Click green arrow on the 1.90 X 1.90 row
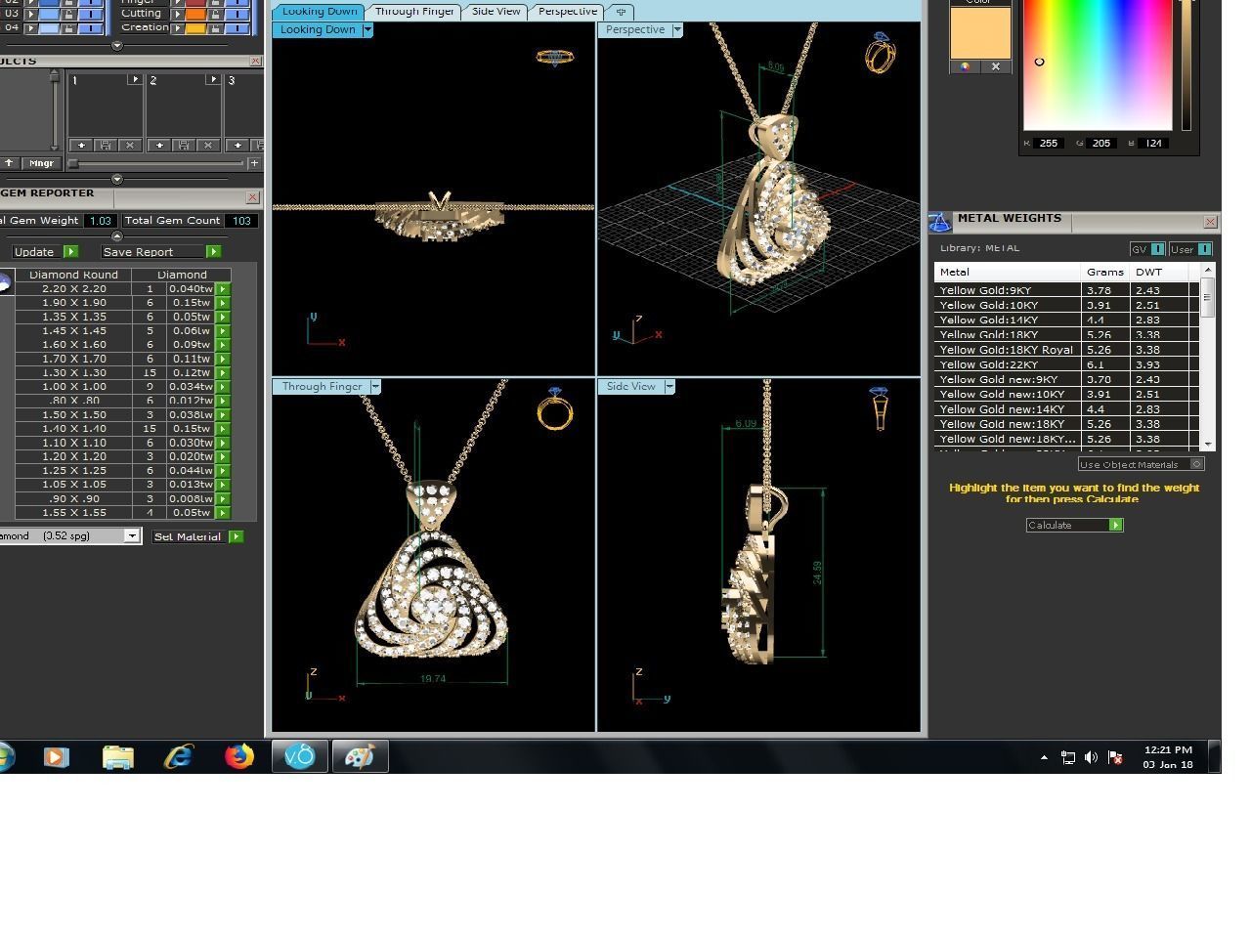The height and width of the screenshot is (938, 1251). [x=223, y=303]
